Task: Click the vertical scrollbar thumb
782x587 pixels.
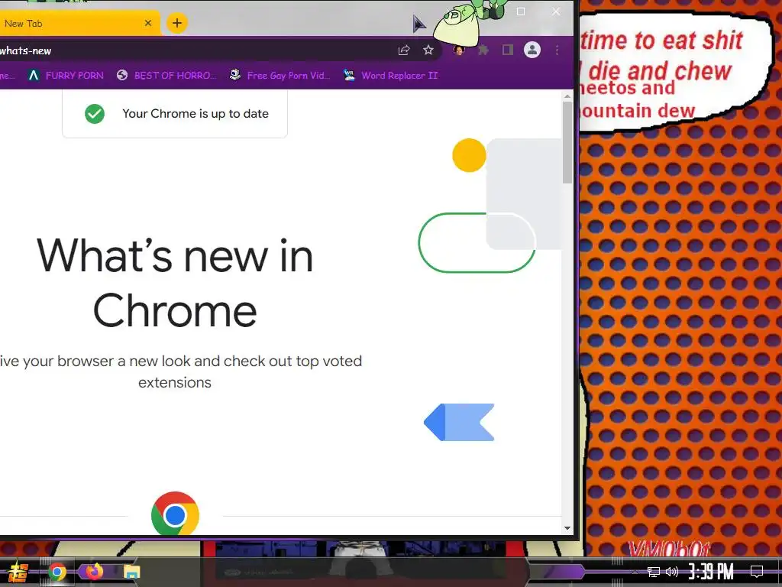Action: [567, 142]
